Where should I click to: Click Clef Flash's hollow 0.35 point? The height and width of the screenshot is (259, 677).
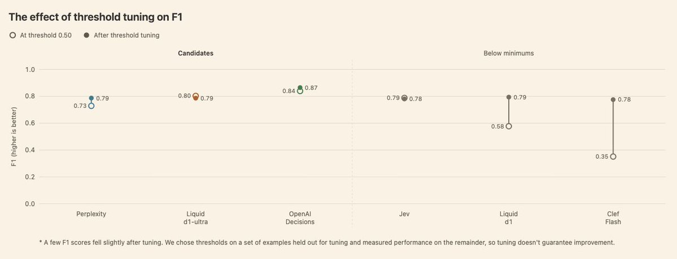613,157
